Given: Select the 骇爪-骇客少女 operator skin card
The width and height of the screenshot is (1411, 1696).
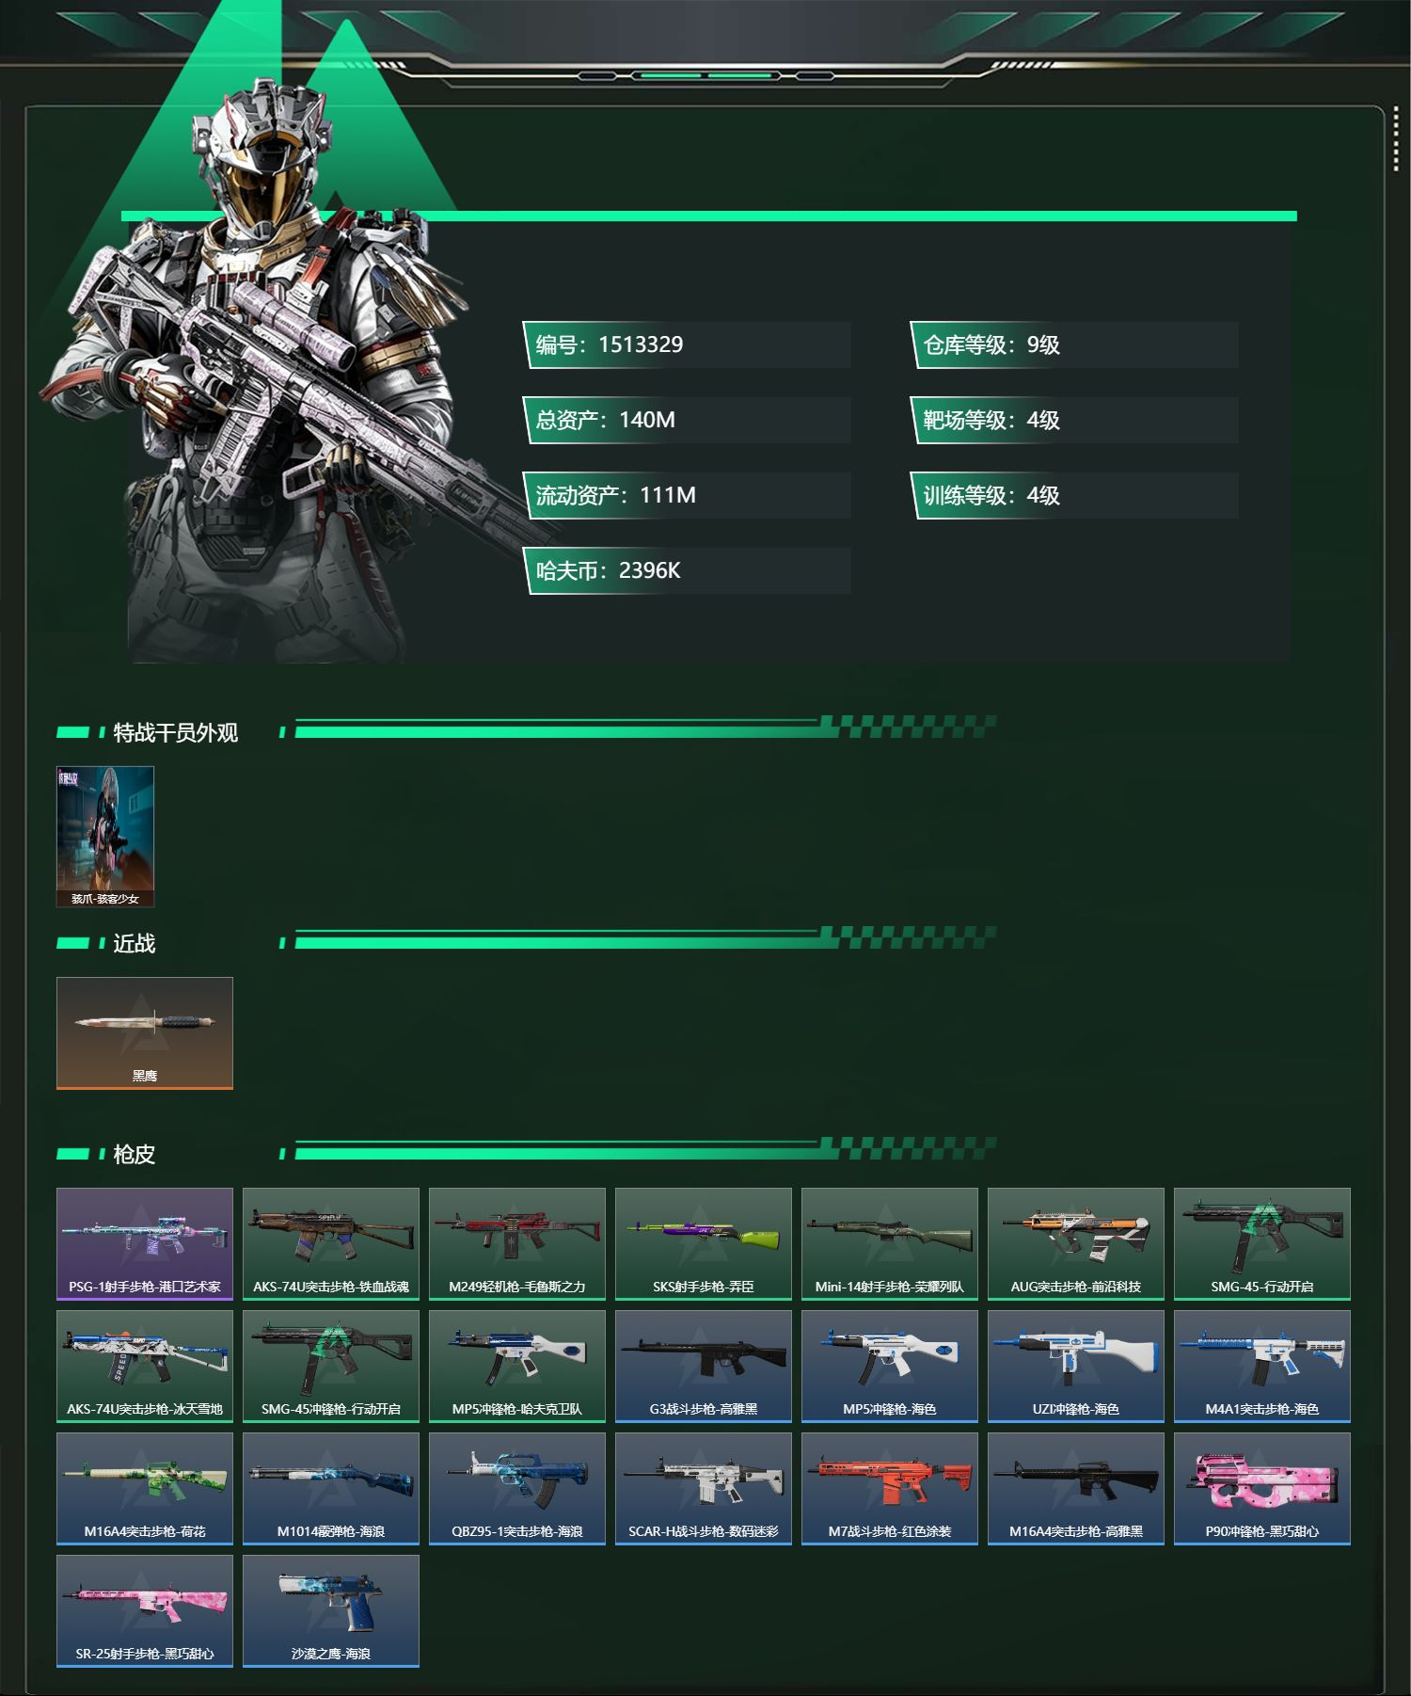Looking at the screenshot, I should coord(105,837).
